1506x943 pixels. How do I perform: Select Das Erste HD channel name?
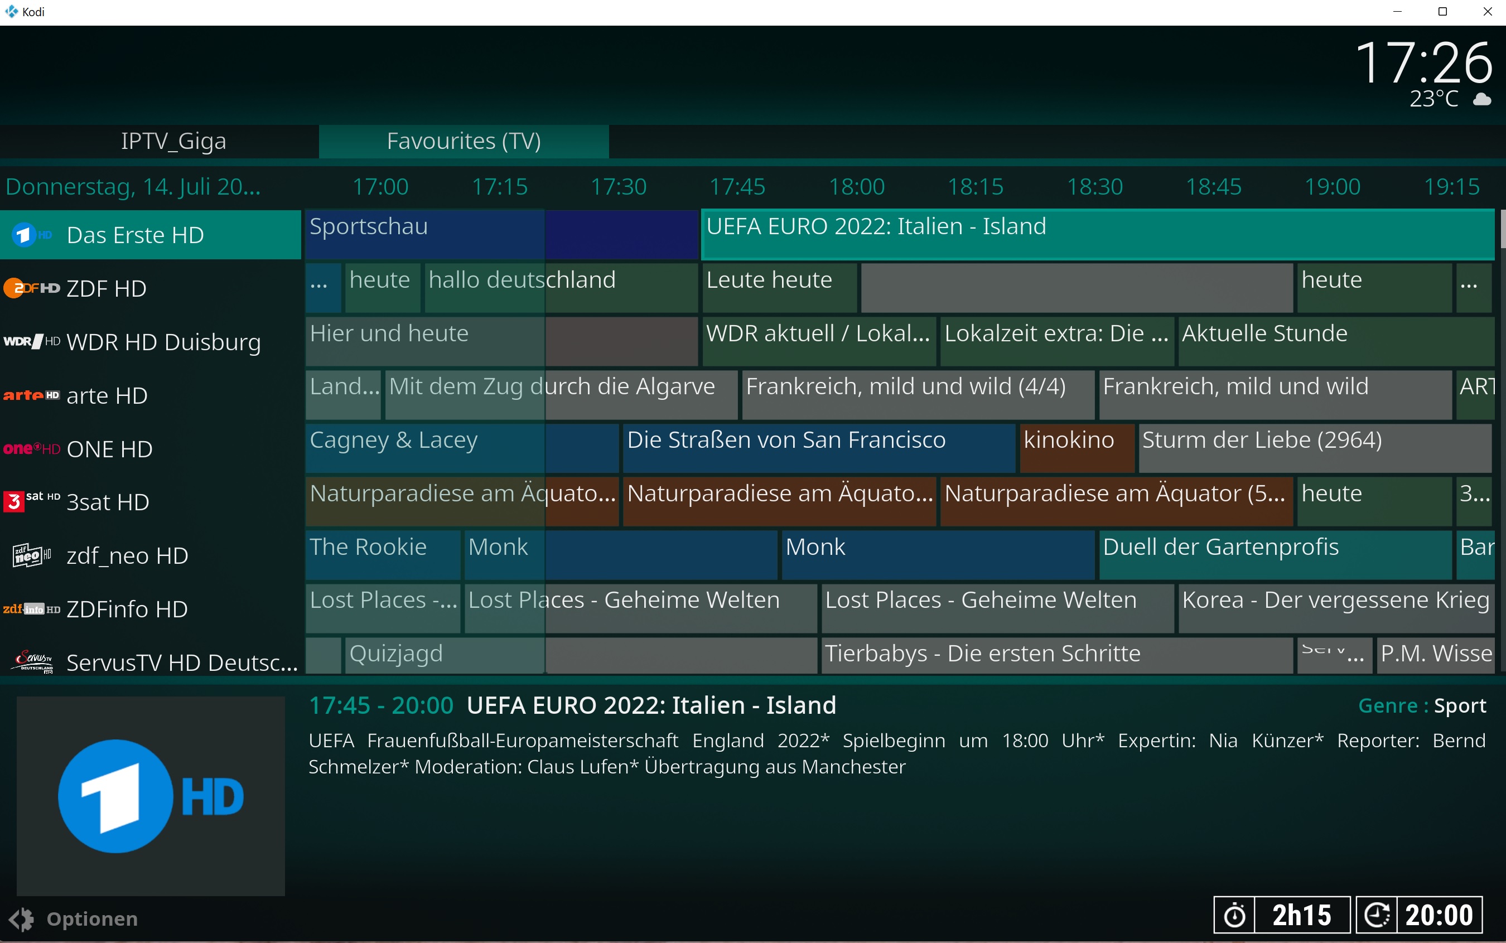point(136,235)
